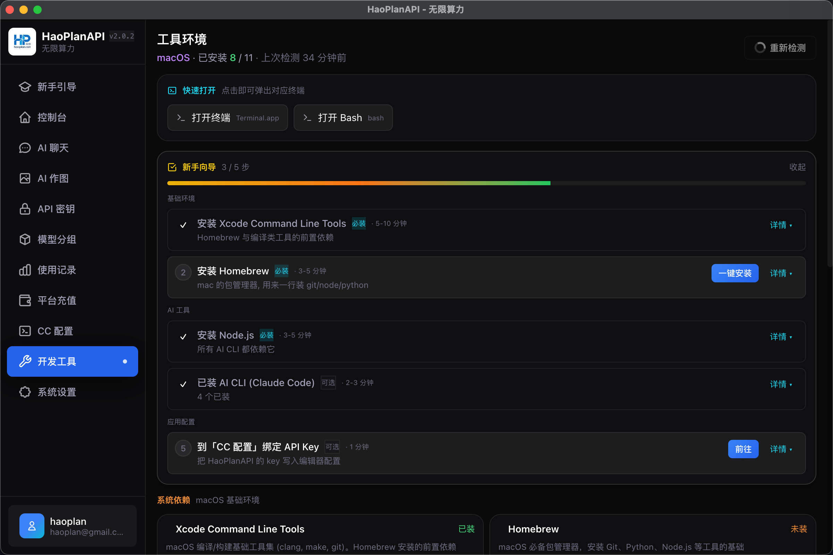Click 必装 tag on Homebrew step
Image resolution: width=833 pixels, height=555 pixels.
(x=281, y=271)
